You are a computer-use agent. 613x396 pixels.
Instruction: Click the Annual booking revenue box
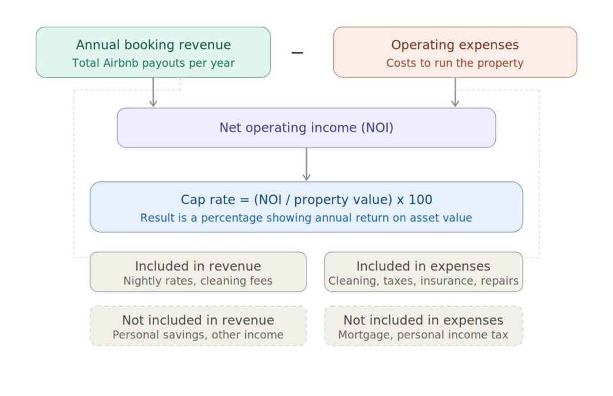(x=154, y=52)
